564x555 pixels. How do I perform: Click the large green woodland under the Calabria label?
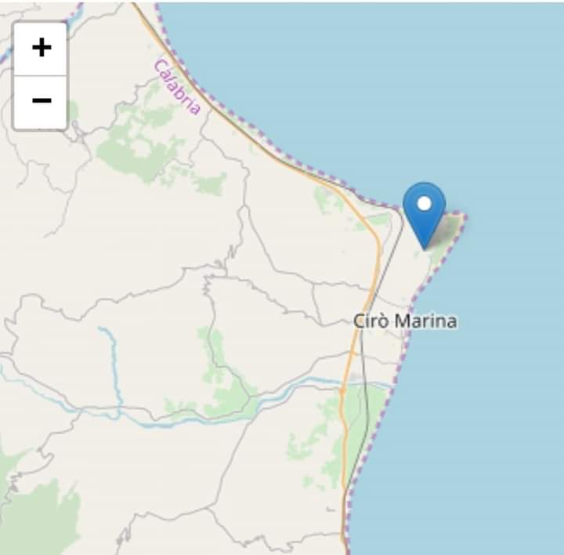(144, 144)
